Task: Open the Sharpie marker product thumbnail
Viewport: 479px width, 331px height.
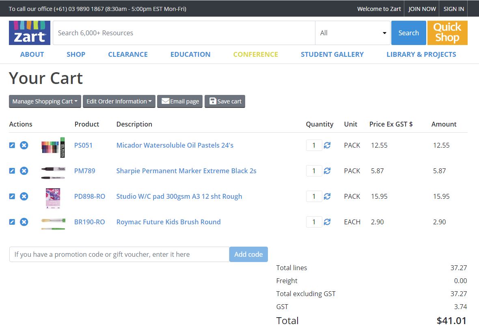Action: point(53,173)
